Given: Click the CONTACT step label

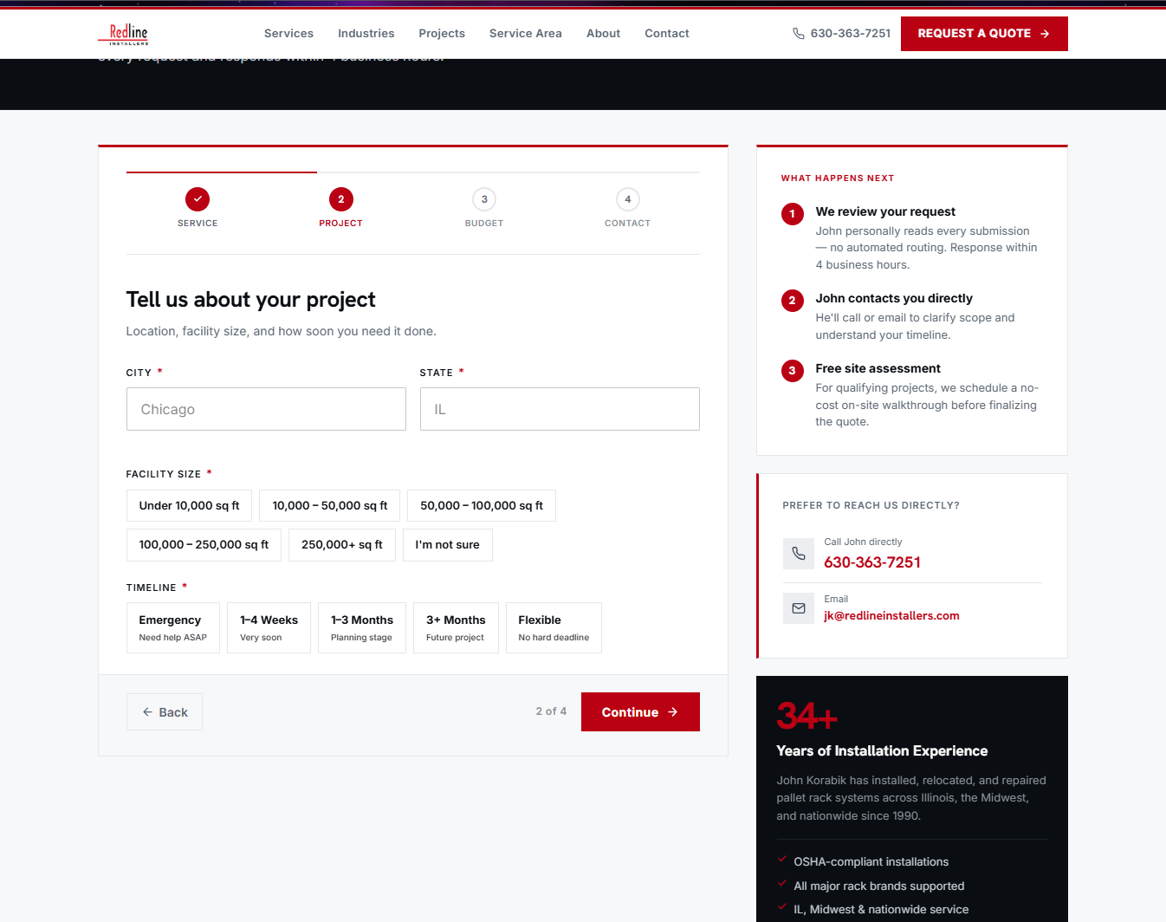Looking at the screenshot, I should click(x=628, y=224).
